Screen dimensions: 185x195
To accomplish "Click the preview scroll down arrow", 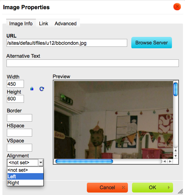I will [175, 156].
